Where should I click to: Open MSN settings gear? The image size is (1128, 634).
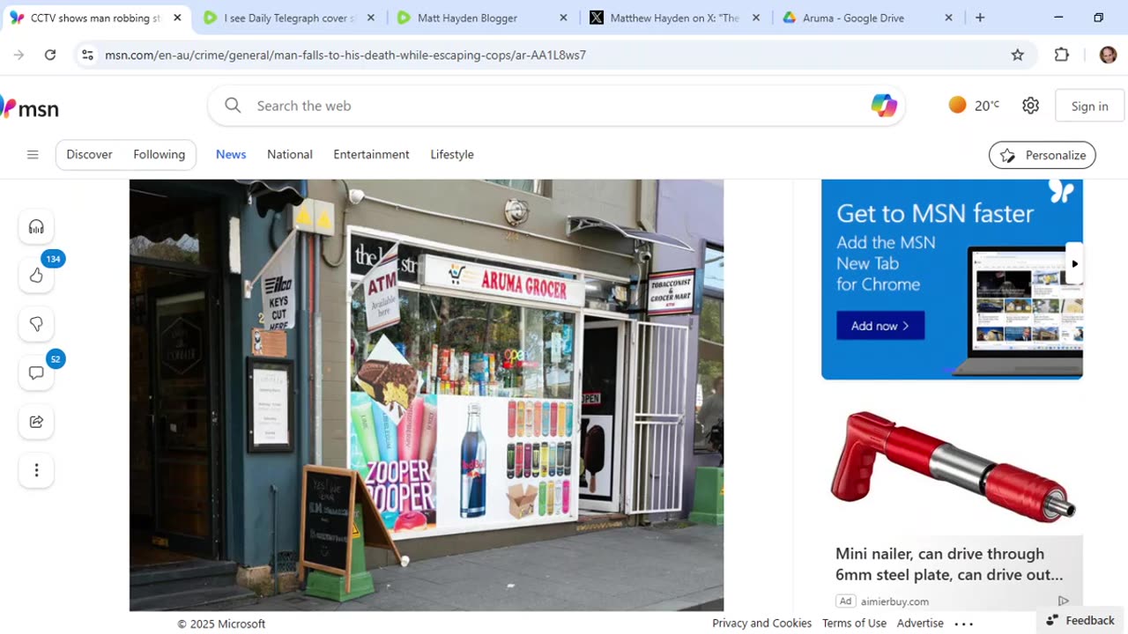pyautogui.click(x=1030, y=106)
